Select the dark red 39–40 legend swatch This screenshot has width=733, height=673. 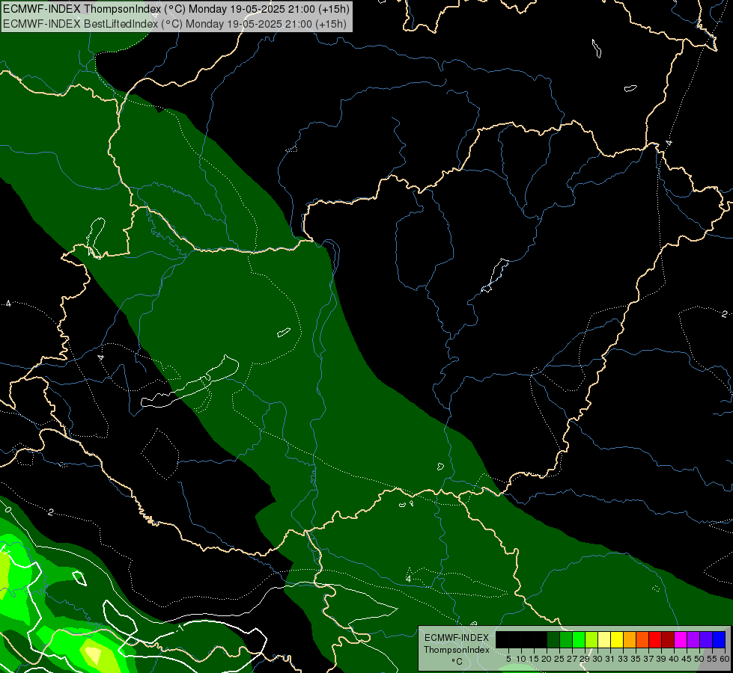click(x=668, y=639)
